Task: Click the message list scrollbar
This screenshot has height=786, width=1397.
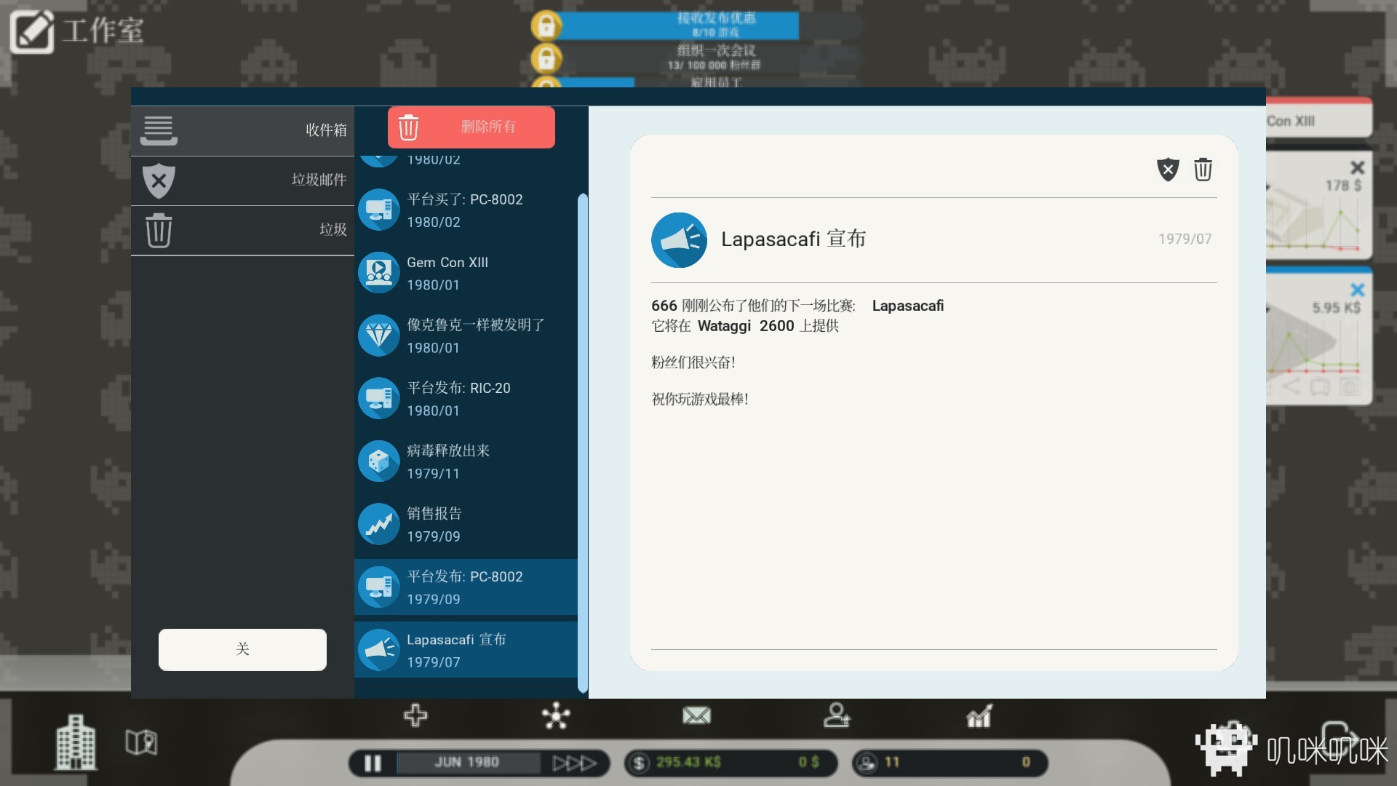Action: 582,442
